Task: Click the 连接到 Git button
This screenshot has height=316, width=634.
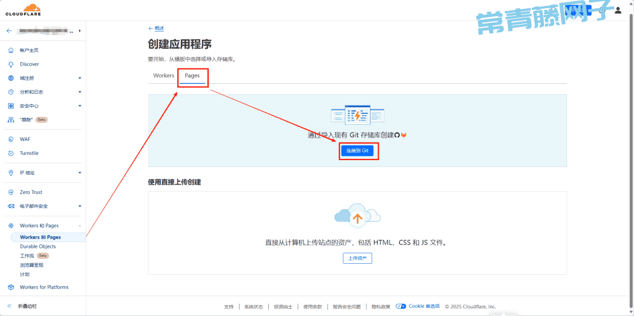Action: (358, 151)
